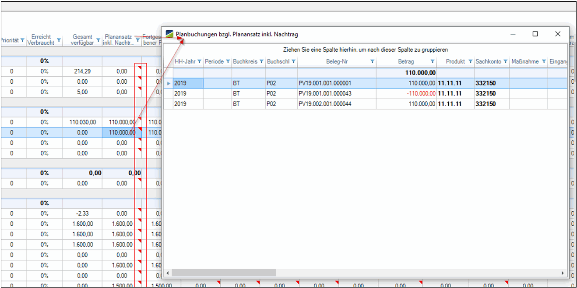Click the horizontal scrollbar thumb in Planbuchungen

224,273
